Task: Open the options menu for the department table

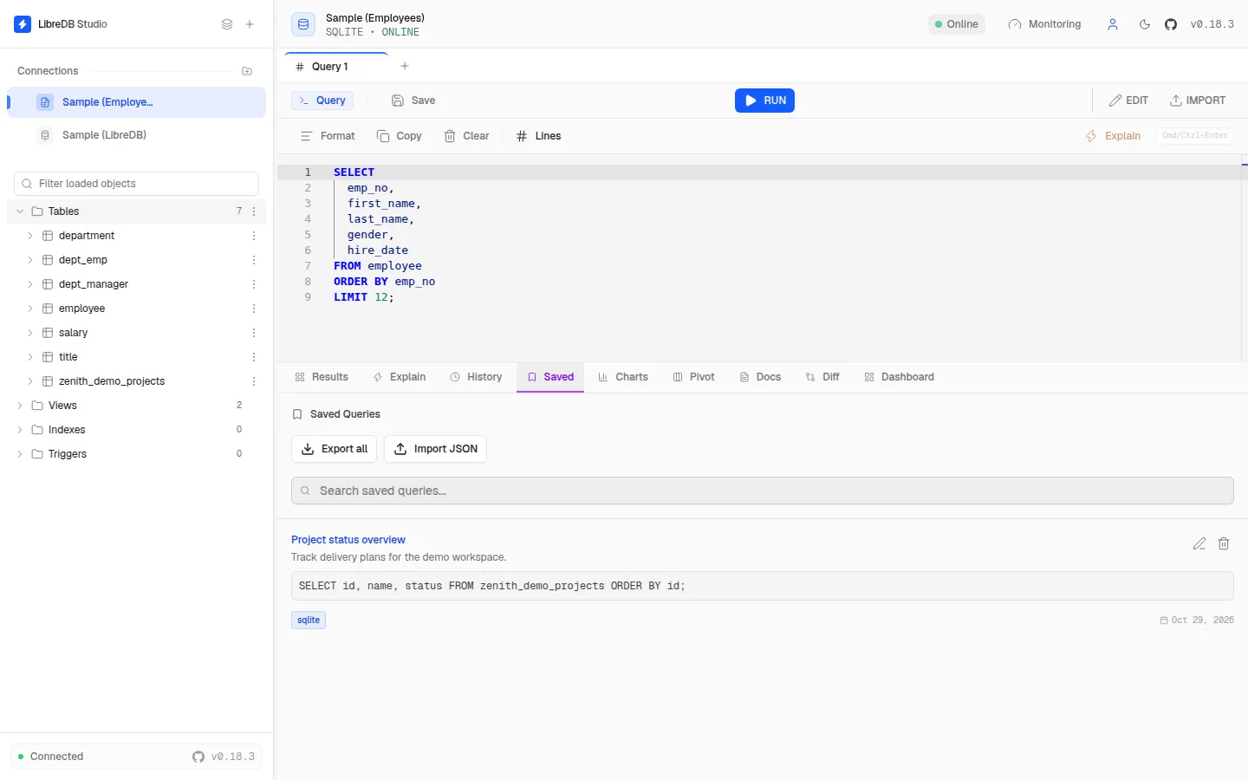Action: point(254,236)
